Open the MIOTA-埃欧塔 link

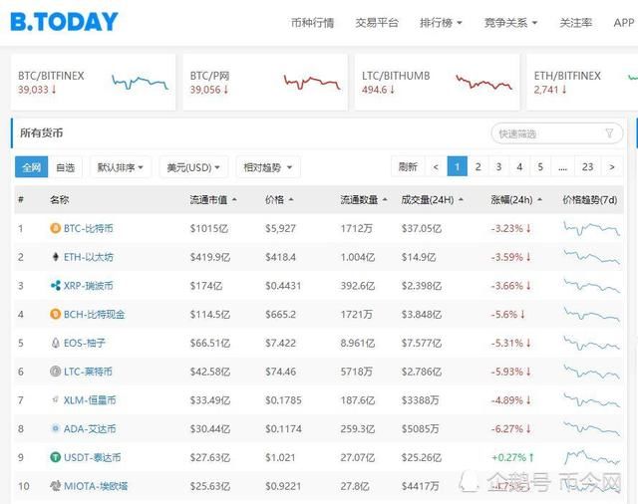coord(96,486)
